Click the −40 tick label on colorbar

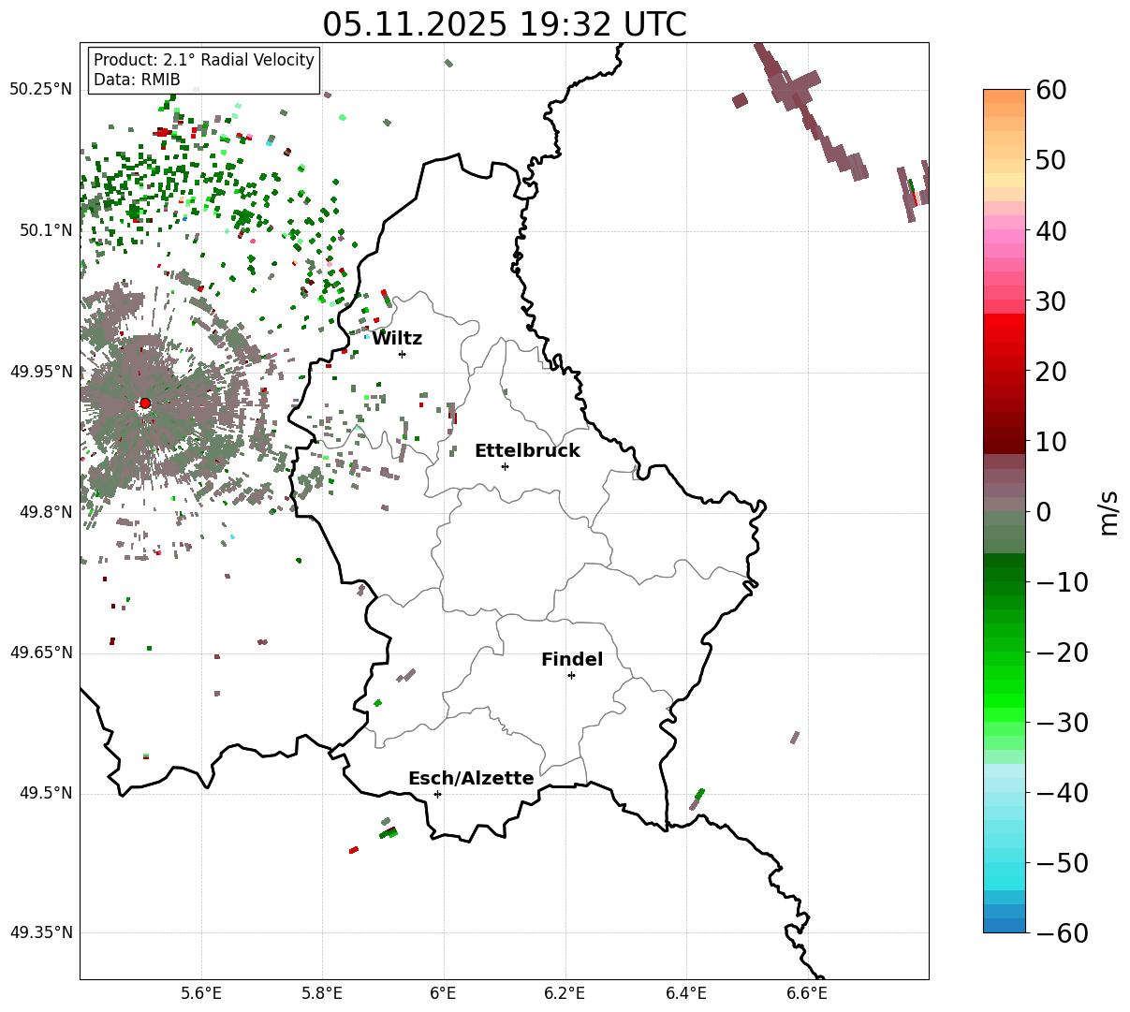click(x=1062, y=793)
